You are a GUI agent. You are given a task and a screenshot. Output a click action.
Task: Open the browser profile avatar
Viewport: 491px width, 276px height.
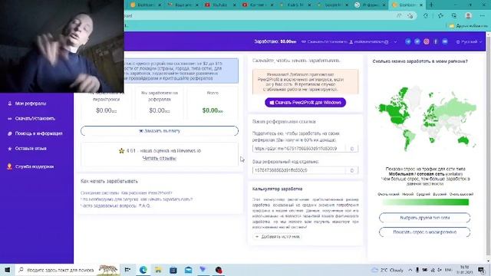pos(469,15)
